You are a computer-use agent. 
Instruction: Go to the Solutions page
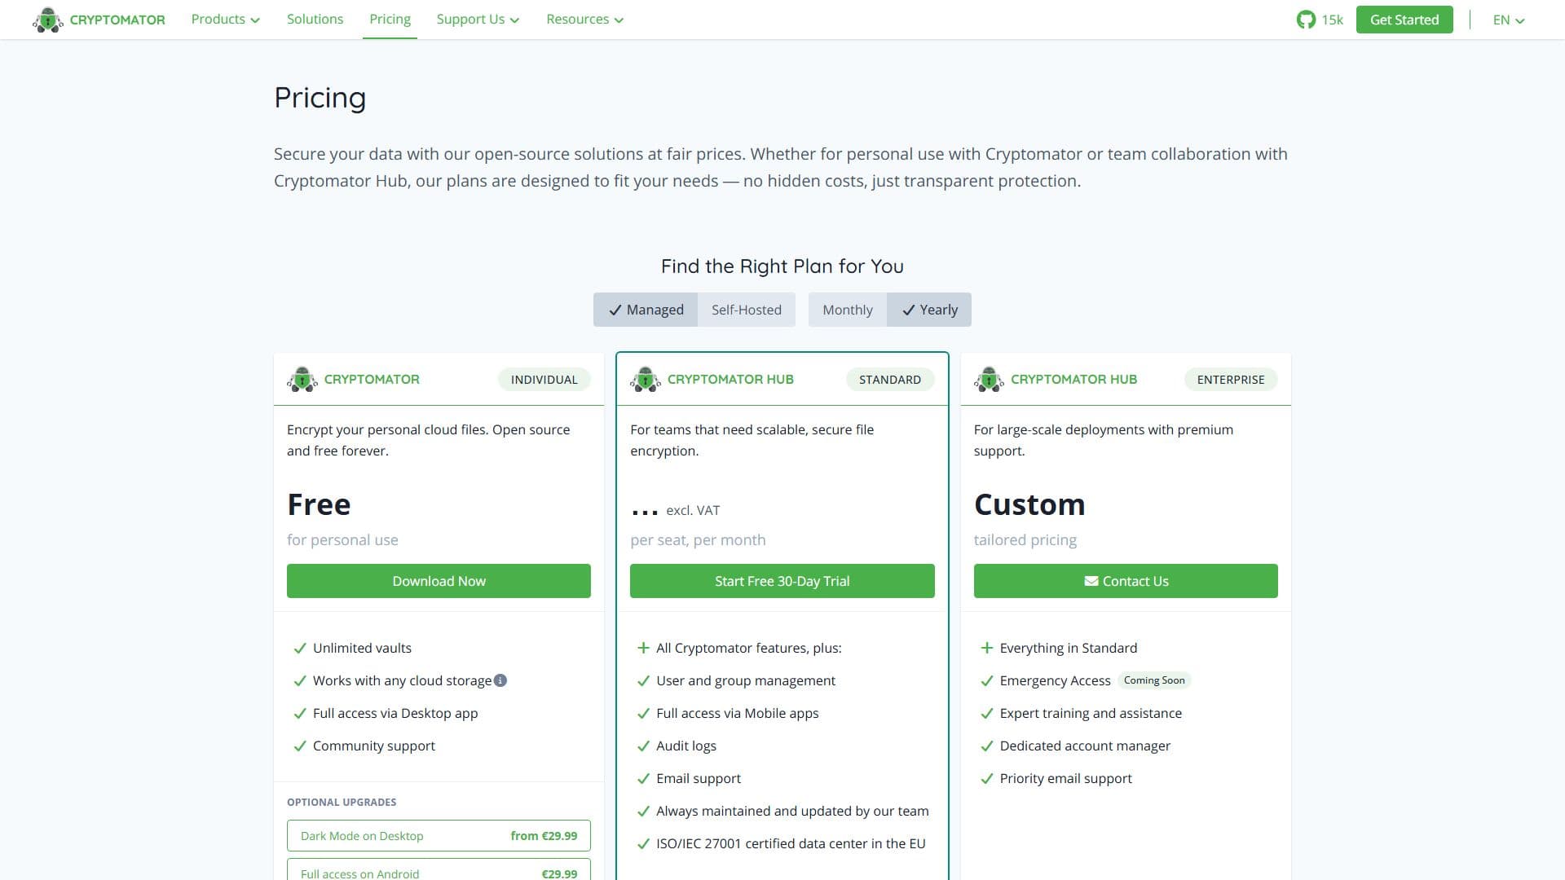[315, 20]
